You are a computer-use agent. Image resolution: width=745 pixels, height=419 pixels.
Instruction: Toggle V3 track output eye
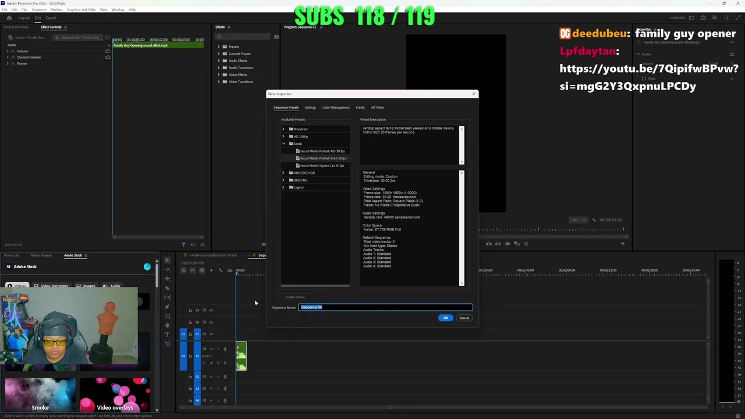(x=211, y=310)
